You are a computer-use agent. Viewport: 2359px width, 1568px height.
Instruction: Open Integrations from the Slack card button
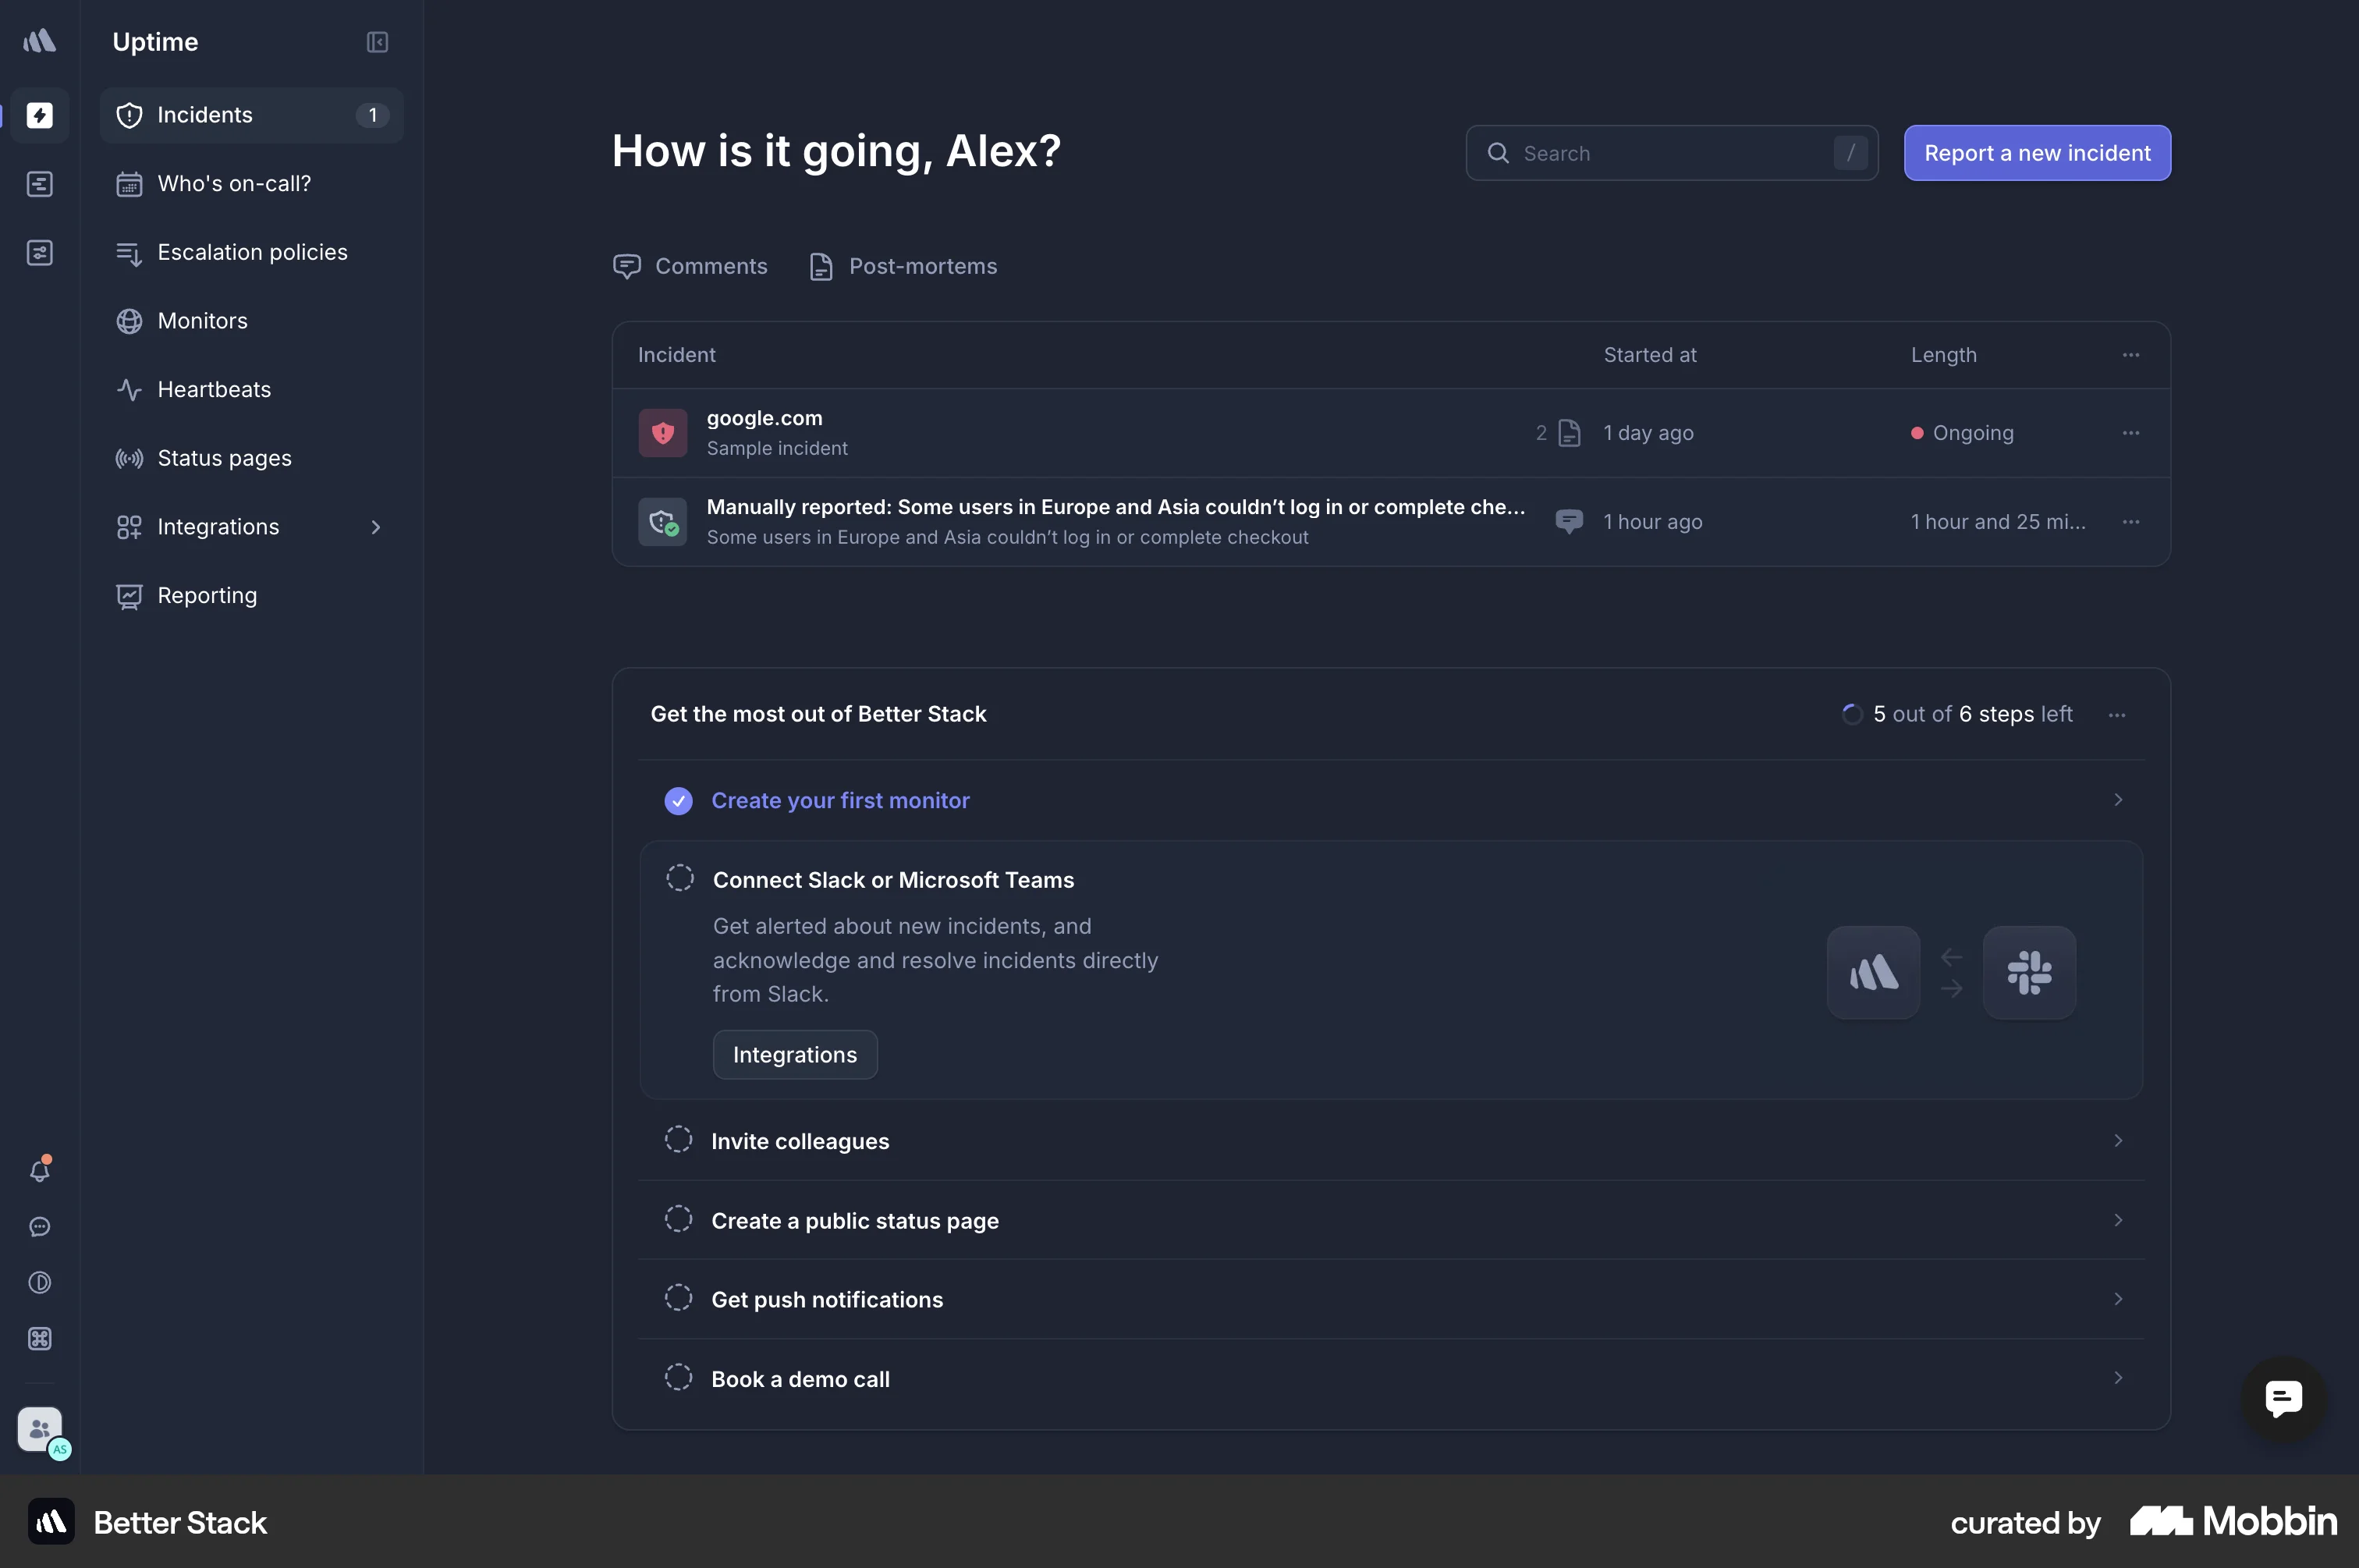[x=794, y=1054]
